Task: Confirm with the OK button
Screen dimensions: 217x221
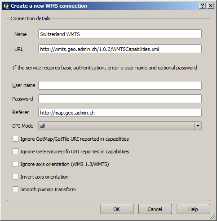Action: coord(117,209)
